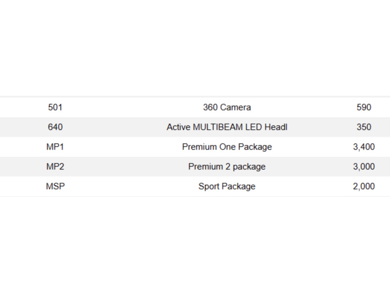Select the MSP code cell

pos(55,186)
